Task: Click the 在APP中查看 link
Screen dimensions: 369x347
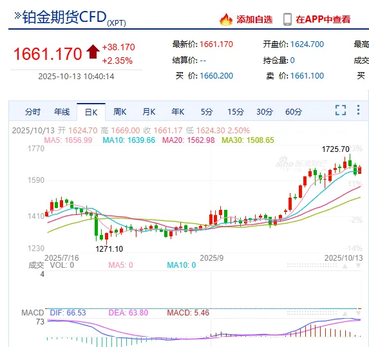Action: (323, 19)
